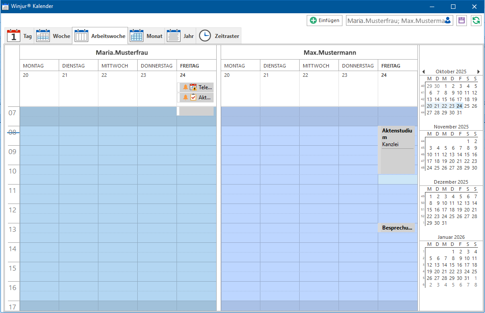485x313 pixels.
Task: Open the Zeitraster tab
Action: click(219, 36)
